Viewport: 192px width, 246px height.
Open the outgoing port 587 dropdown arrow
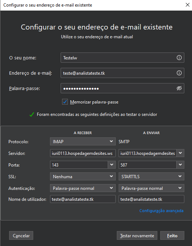pyautogui.click(x=180, y=165)
